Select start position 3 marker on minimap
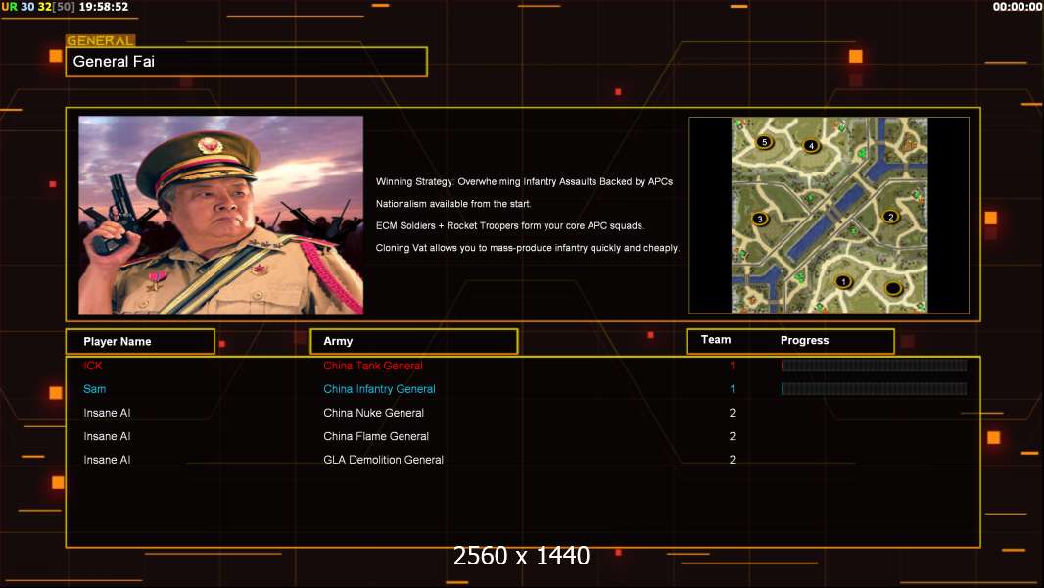 (759, 219)
